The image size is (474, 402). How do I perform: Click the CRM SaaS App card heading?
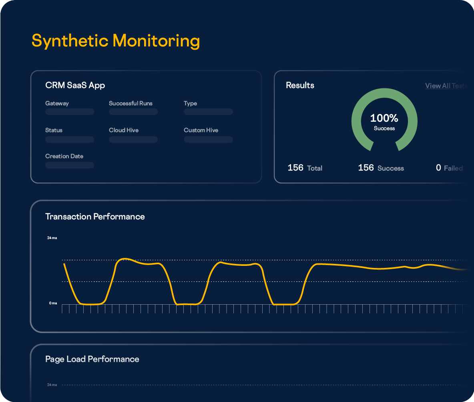(75, 85)
